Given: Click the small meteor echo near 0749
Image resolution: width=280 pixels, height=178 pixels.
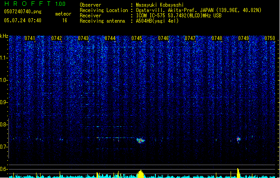Looking at the screenshot, I should pos(239,139).
